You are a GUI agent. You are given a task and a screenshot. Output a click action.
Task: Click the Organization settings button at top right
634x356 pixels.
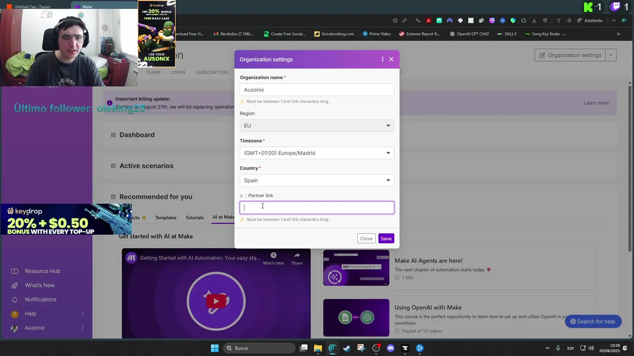coord(570,55)
